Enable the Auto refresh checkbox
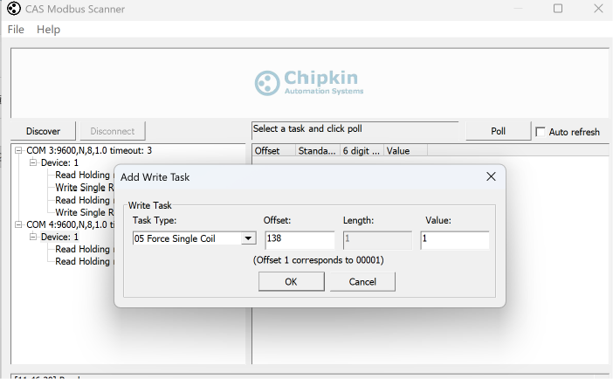The image size is (613, 379). click(541, 132)
